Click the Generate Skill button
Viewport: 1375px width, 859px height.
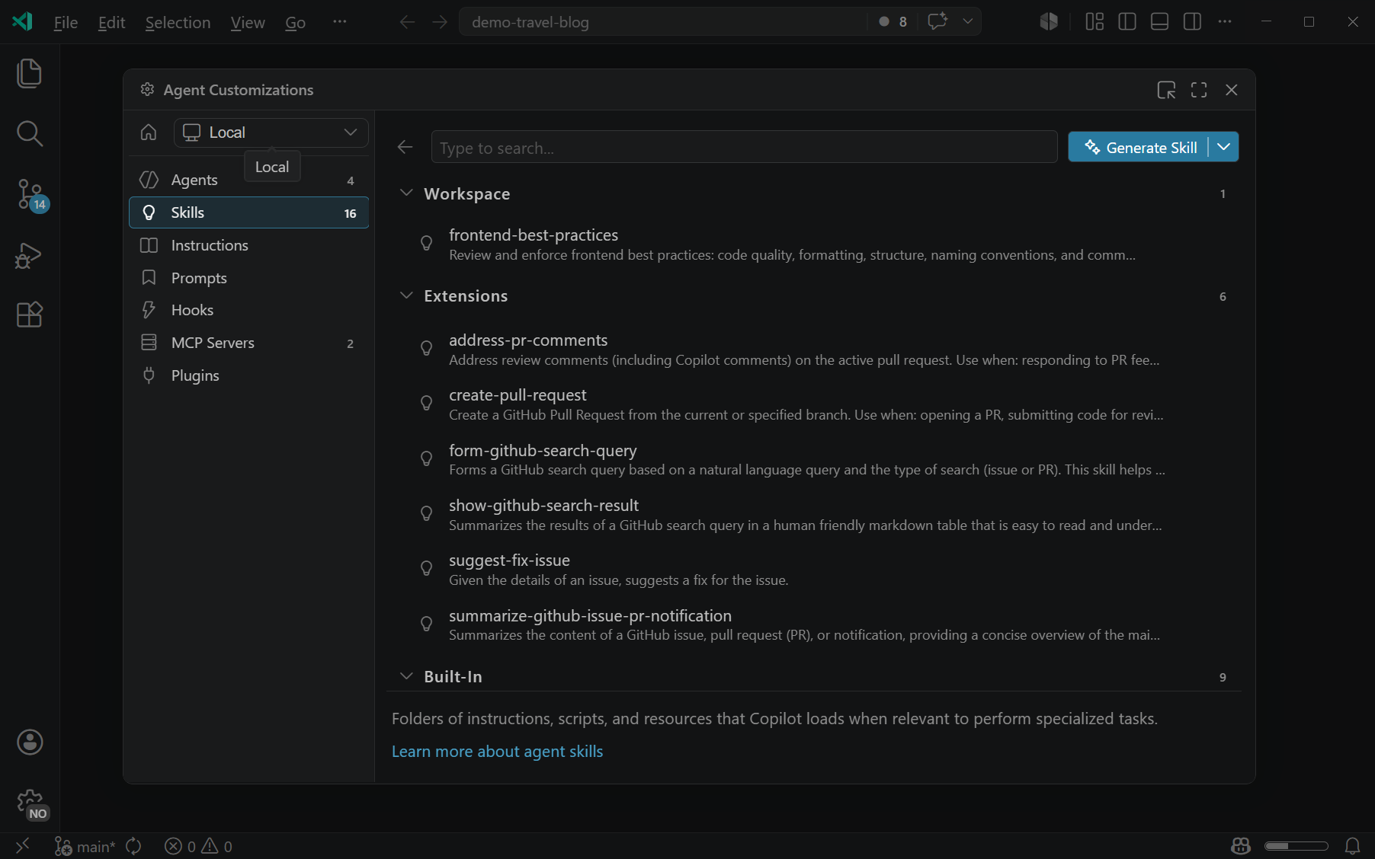click(1141, 146)
